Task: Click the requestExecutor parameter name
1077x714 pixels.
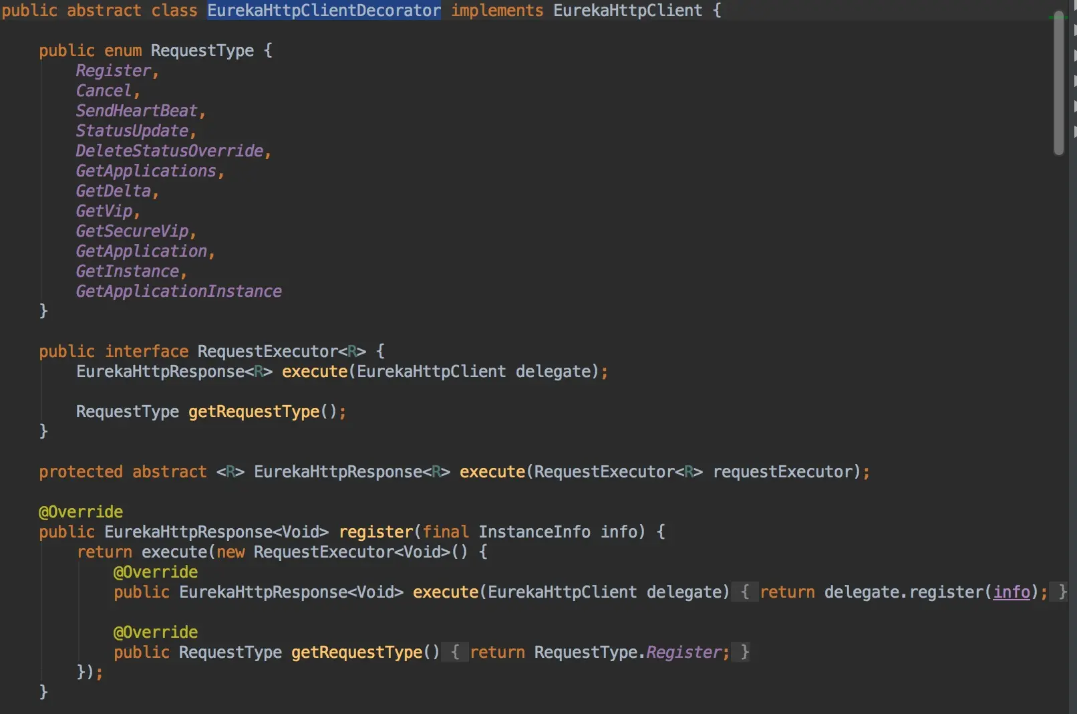Action: click(x=783, y=472)
